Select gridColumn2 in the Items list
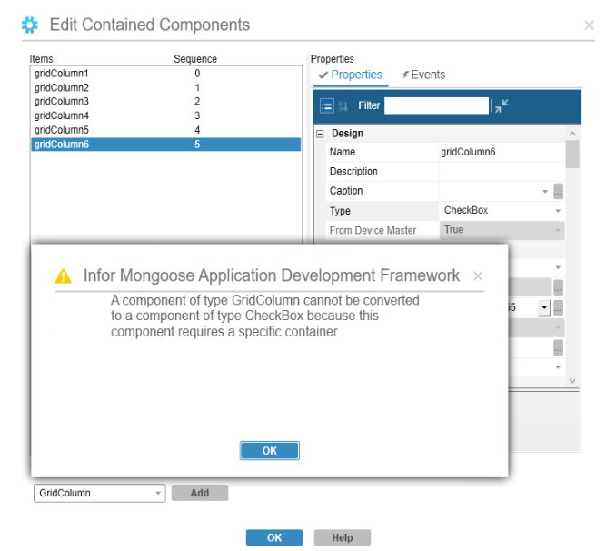606x551 pixels. [165, 88]
